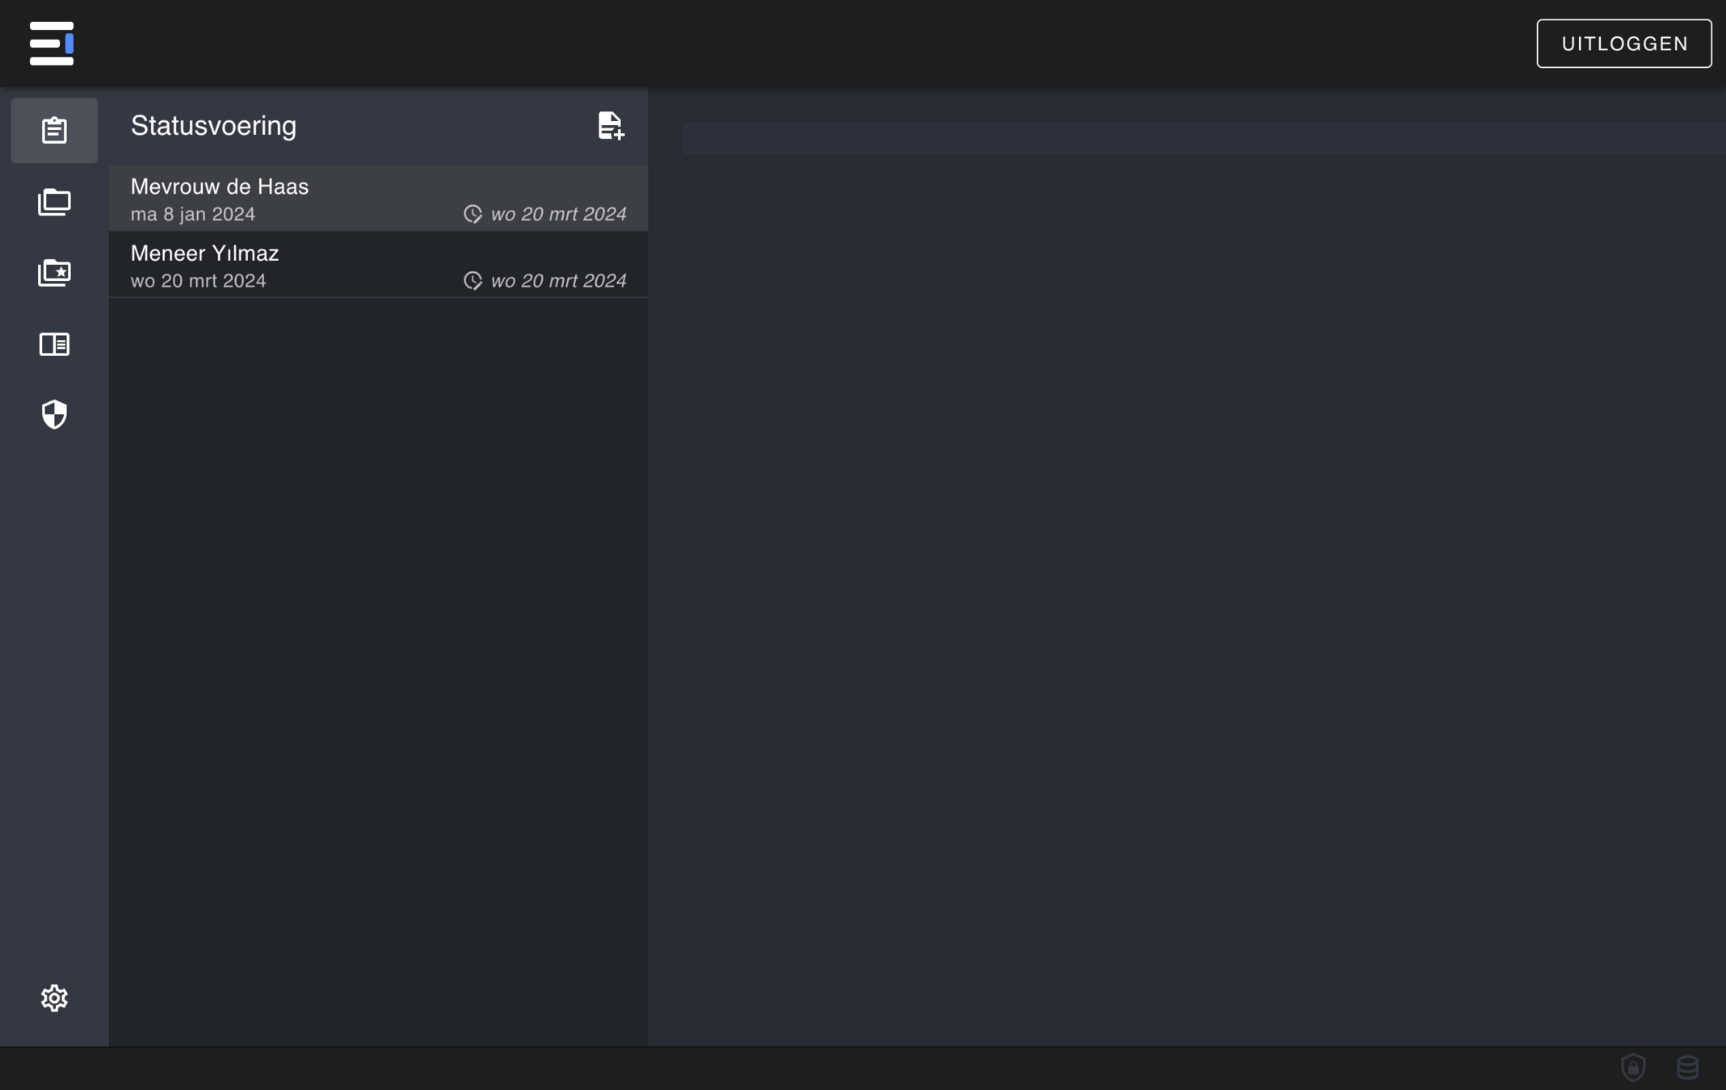Viewport: 1726px width, 1090px height.
Task: Open the shield security sidebar icon
Action: [x=54, y=415]
